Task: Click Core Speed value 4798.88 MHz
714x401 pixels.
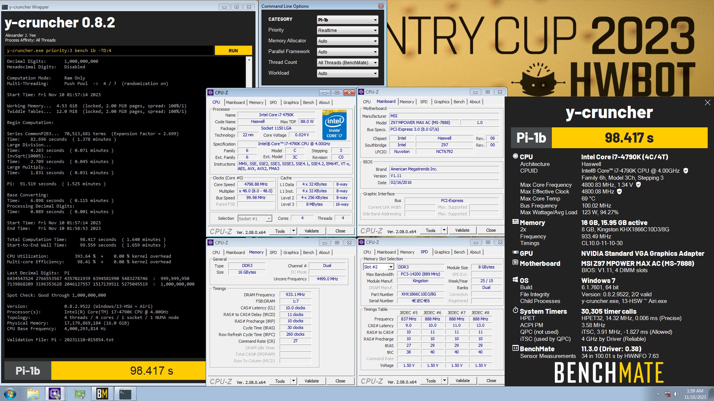Action: [x=256, y=185]
